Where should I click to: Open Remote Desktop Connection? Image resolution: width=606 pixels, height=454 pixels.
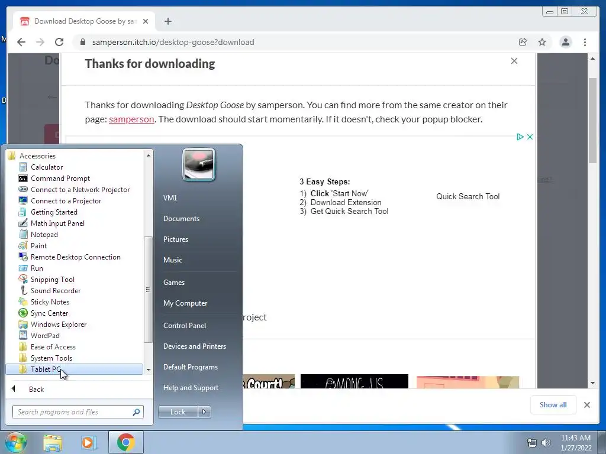tap(75, 257)
